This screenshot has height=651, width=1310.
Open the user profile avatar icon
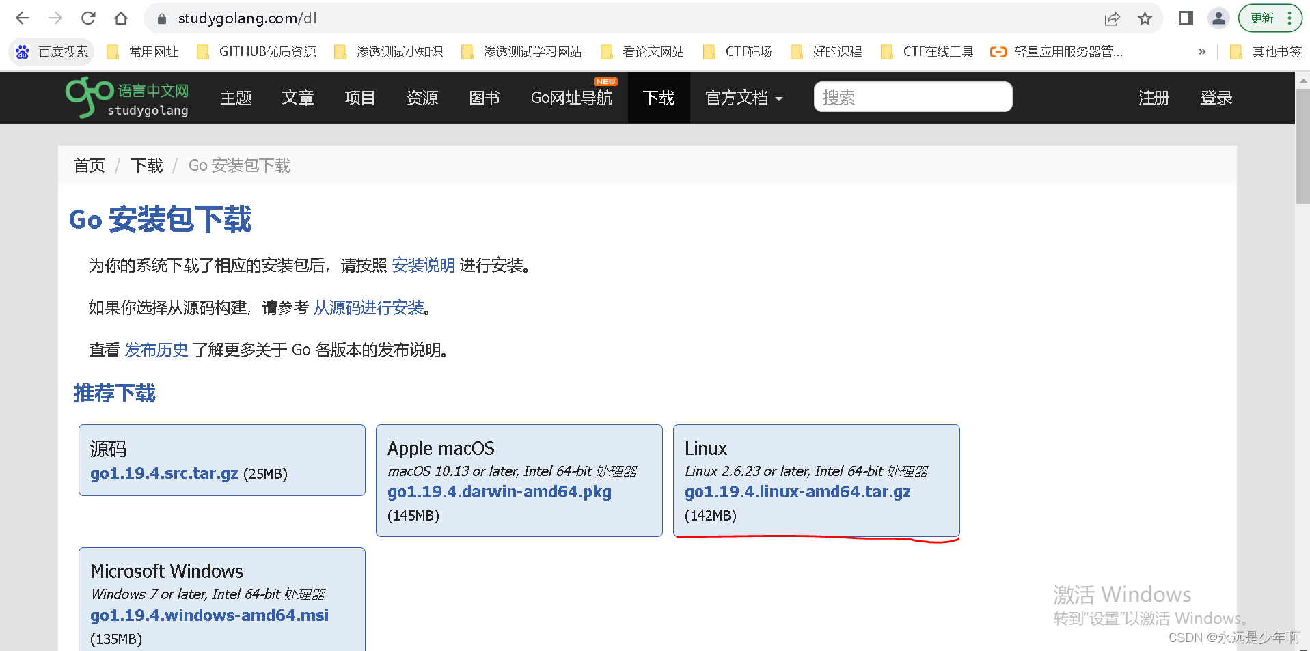1218,18
